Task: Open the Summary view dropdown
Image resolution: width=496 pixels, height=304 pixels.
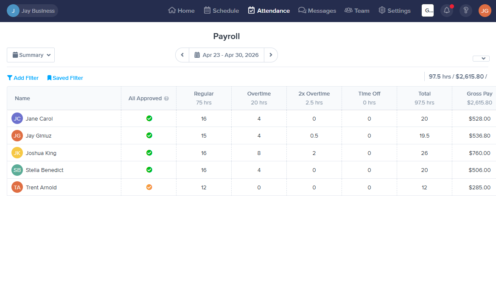Action: 31,55
